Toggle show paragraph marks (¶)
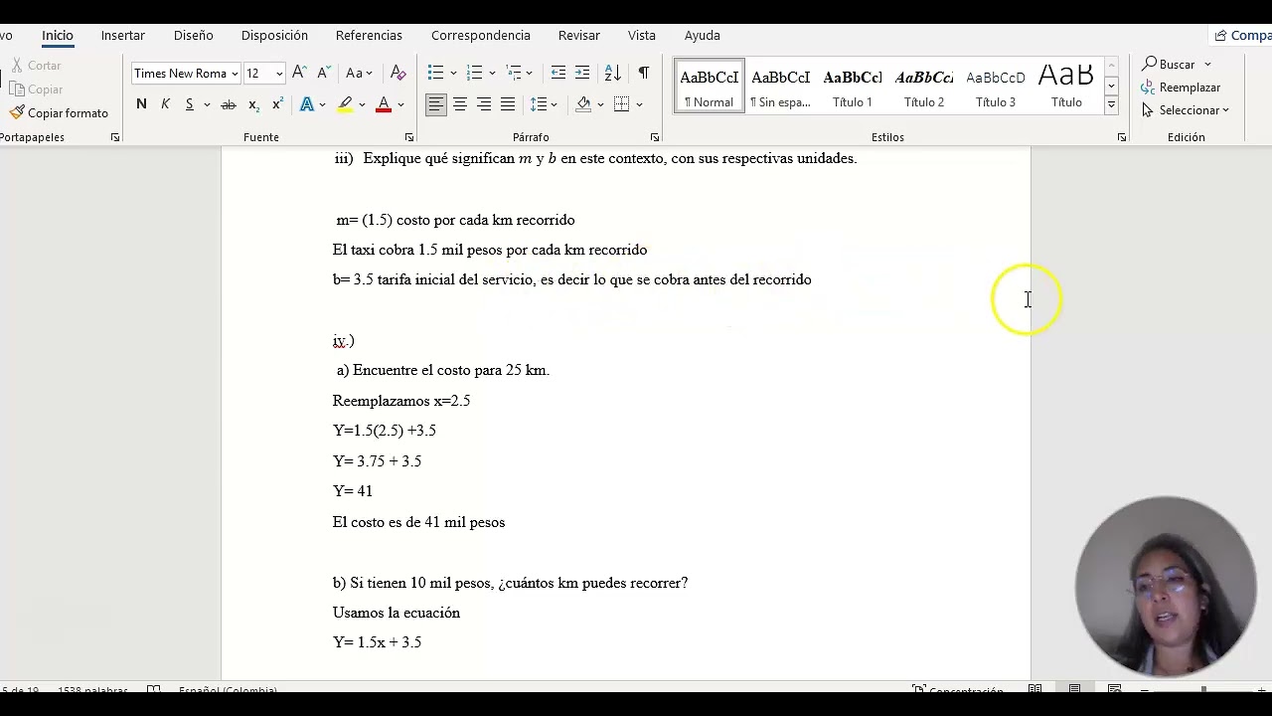 644,73
